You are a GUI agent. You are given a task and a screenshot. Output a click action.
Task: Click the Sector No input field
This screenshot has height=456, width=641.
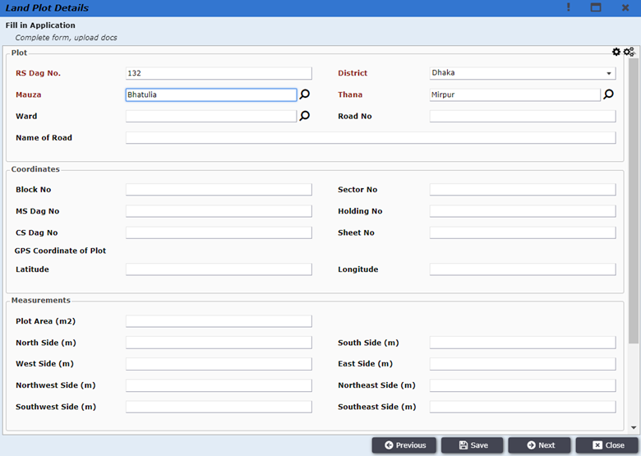[523, 190]
